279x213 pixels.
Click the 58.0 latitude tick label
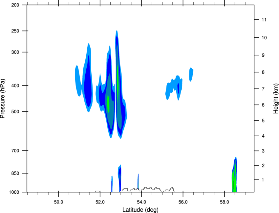coord(225,202)
